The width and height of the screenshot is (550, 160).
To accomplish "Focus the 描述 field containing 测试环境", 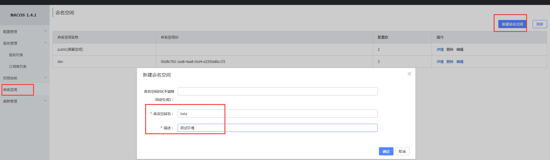I will (x=278, y=128).
